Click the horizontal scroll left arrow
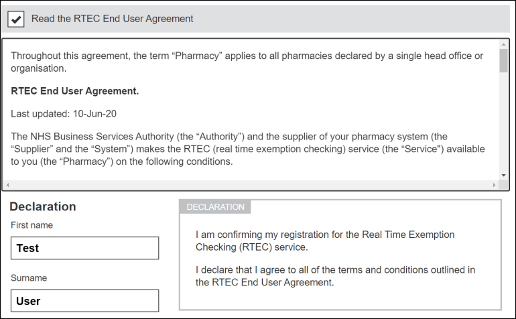 (x=7, y=184)
